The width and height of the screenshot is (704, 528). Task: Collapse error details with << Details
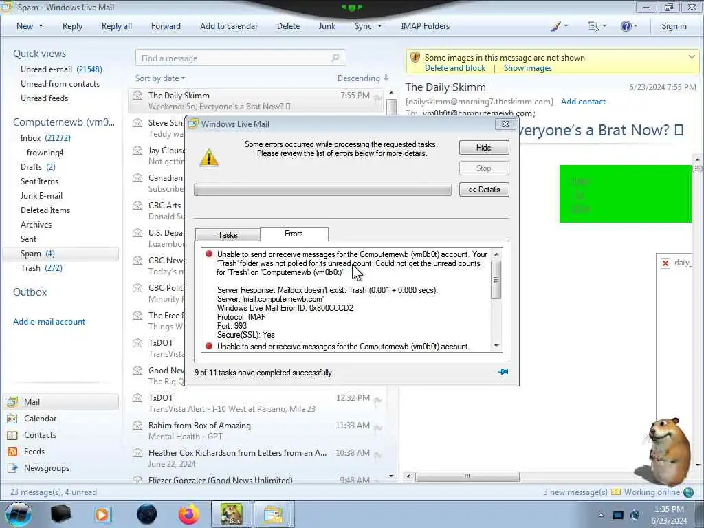point(484,190)
